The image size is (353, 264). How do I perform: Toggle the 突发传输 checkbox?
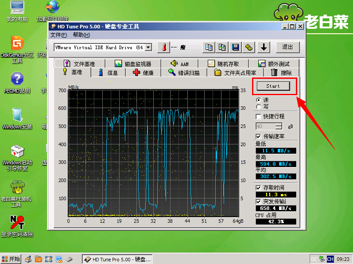pyautogui.click(x=258, y=202)
